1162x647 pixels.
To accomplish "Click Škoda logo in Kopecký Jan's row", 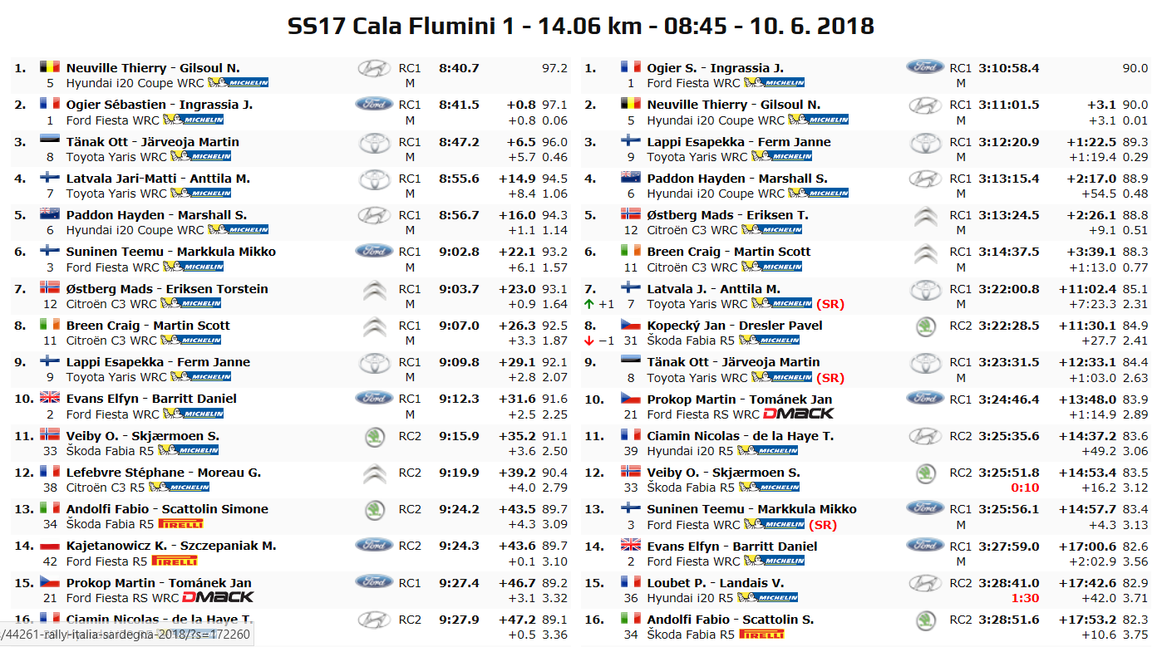I will [924, 326].
